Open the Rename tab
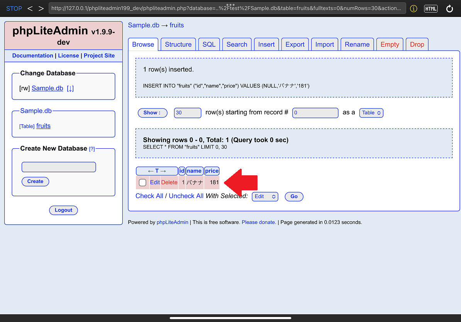 pos(357,44)
